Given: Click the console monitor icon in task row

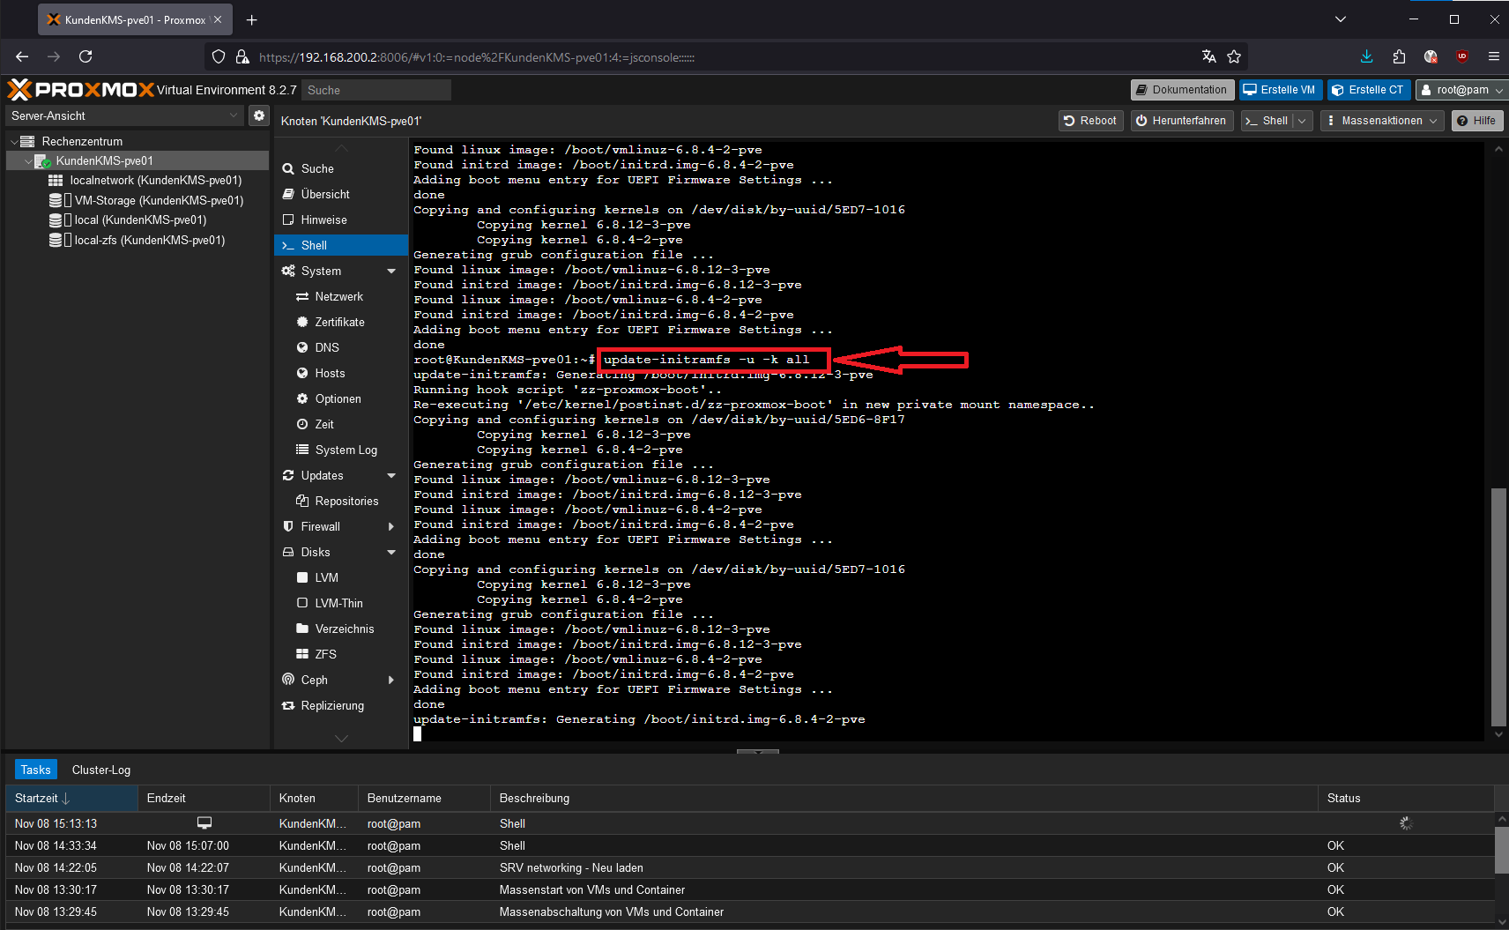Looking at the screenshot, I should pos(204,823).
